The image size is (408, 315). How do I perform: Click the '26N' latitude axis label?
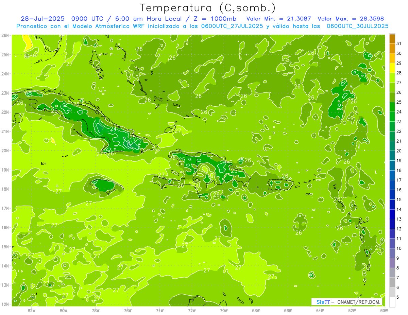pos(5,35)
